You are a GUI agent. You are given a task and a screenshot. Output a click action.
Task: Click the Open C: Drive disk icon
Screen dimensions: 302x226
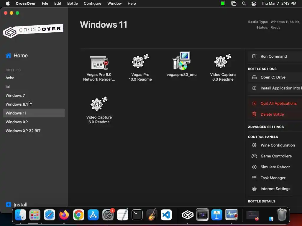[254, 77]
